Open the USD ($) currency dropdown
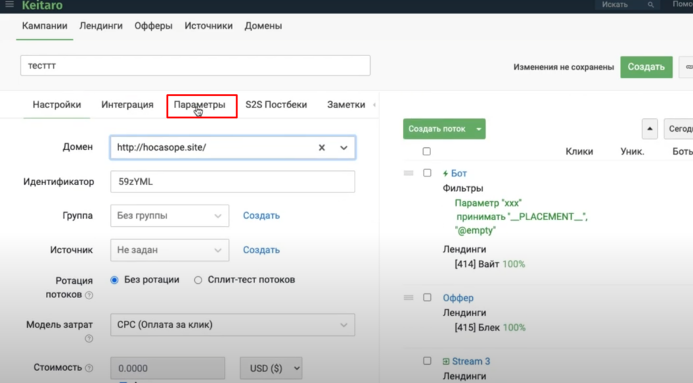This screenshot has width=693, height=383. (x=271, y=369)
